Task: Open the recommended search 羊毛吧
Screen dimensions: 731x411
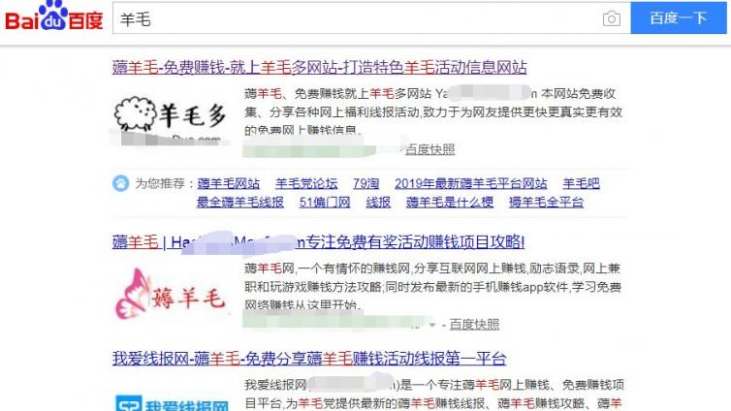Action: tap(581, 183)
